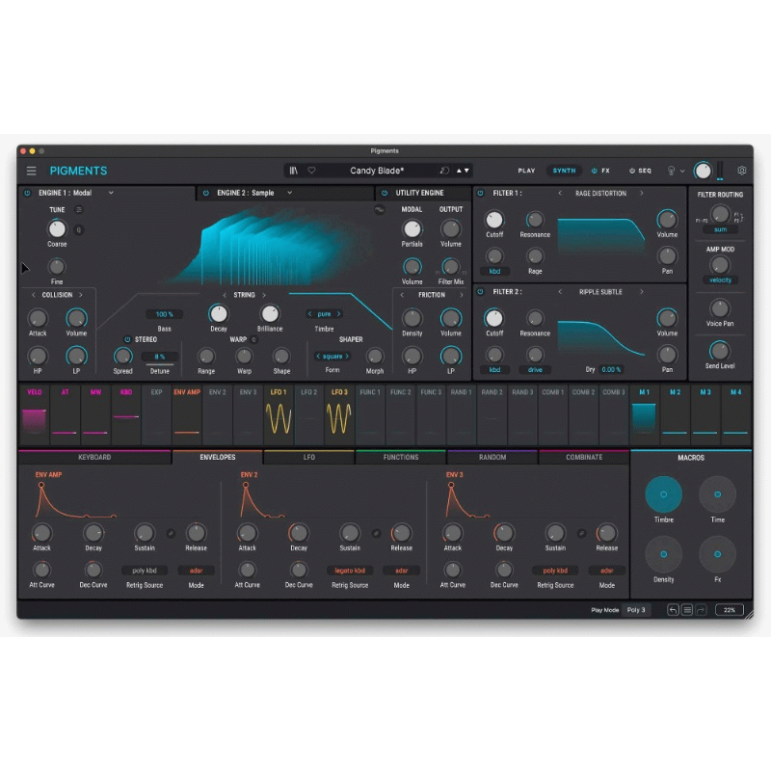Switch to the LFO tab
The width and height of the screenshot is (771, 771).
[309, 457]
